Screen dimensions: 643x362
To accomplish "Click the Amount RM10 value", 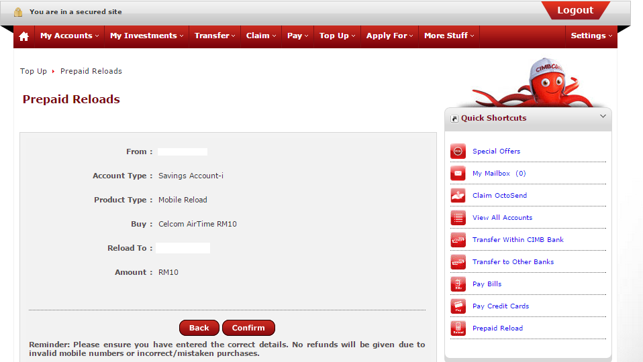I will pos(168,272).
